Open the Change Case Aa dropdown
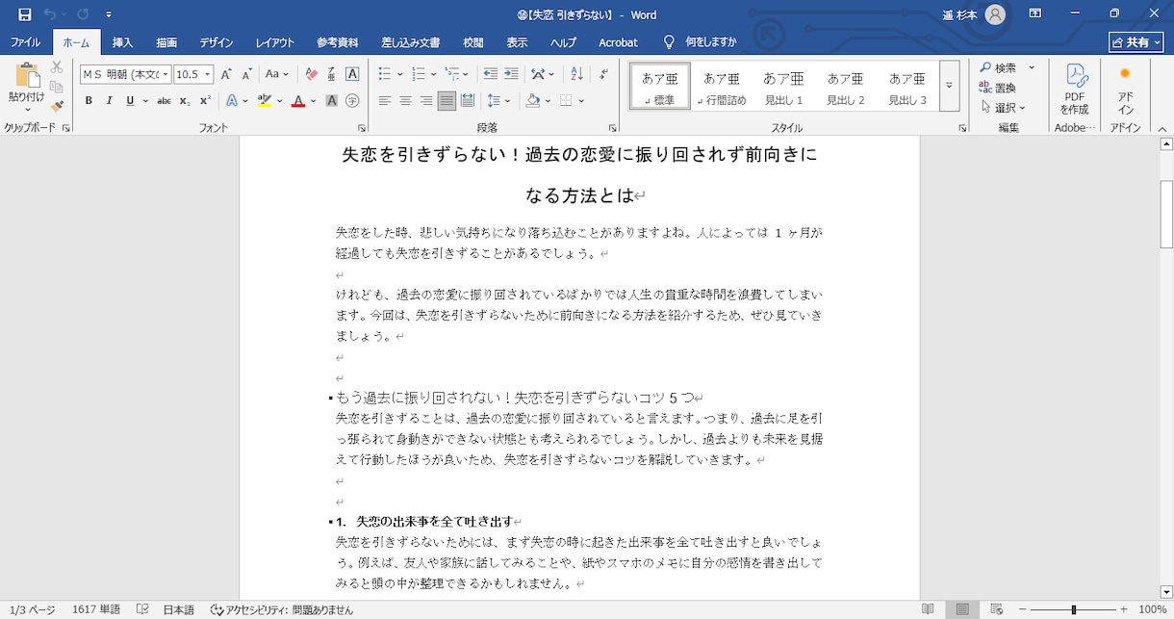This screenshot has height=619, width=1174. [x=277, y=74]
